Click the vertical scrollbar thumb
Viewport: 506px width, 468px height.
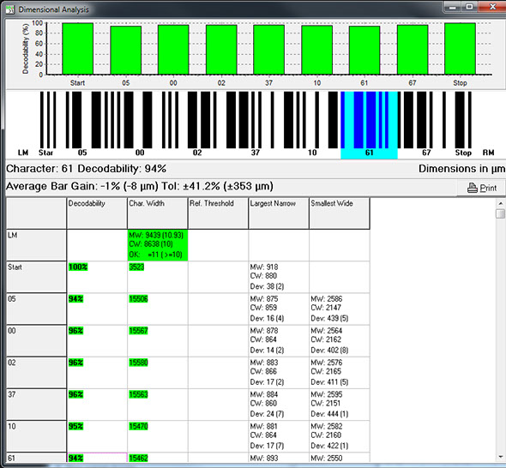pos(501,213)
